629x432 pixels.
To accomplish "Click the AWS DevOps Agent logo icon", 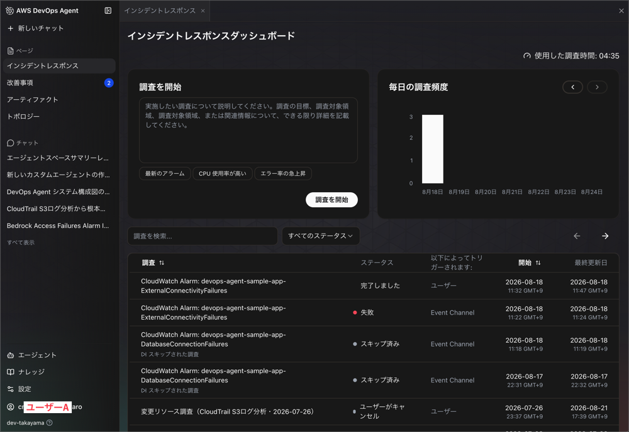I will click(9, 11).
